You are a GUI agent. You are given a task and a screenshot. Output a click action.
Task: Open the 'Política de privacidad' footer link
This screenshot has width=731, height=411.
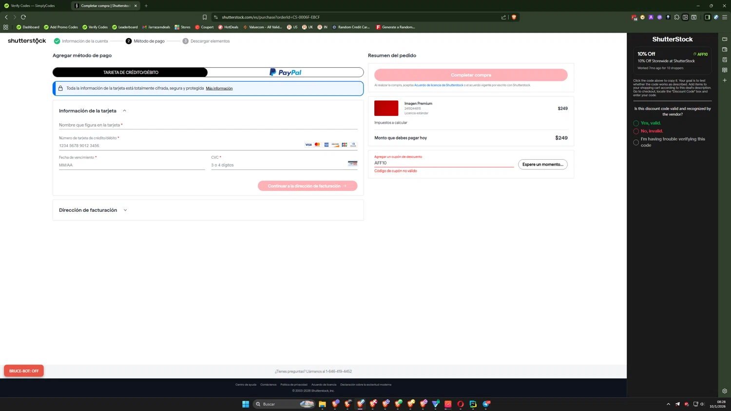(x=294, y=385)
